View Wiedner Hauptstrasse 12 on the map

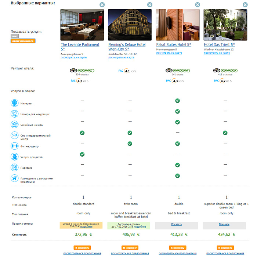coord(217,53)
